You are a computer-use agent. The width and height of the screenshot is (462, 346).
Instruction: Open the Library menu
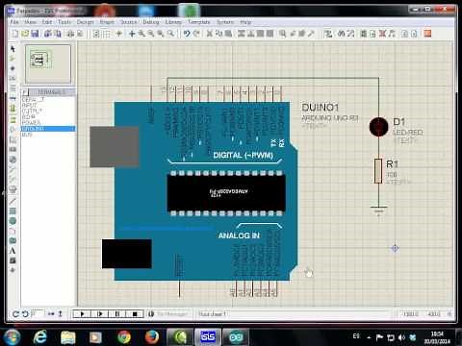173,22
